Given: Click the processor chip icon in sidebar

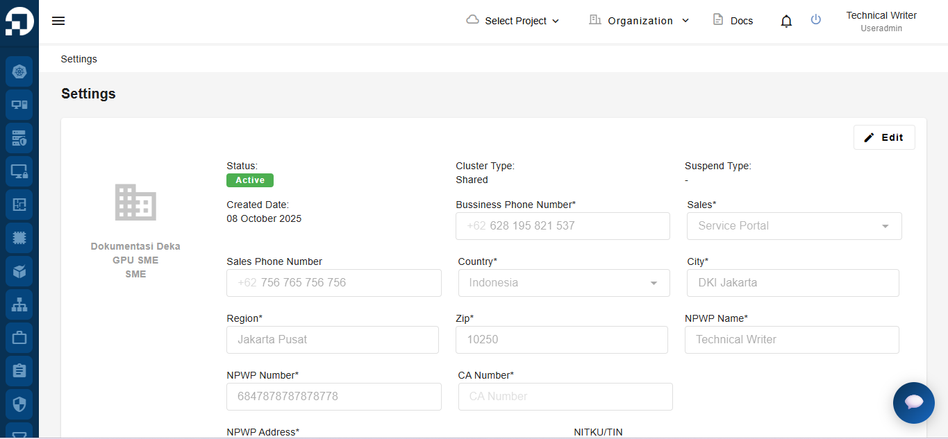Looking at the screenshot, I should point(19,238).
